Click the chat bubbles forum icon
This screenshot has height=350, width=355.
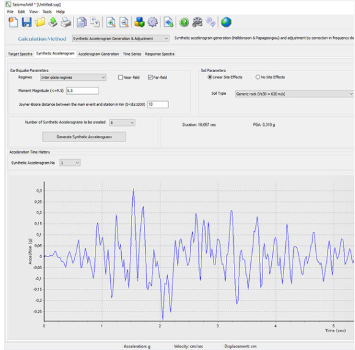click(x=211, y=22)
